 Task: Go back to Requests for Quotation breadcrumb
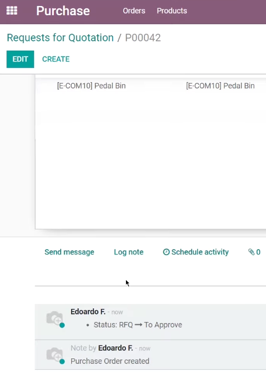(60, 38)
